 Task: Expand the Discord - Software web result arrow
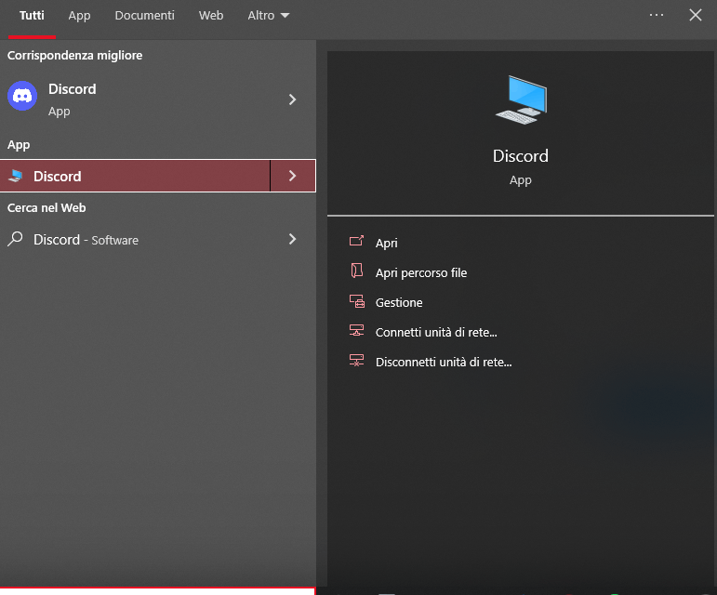click(x=293, y=239)
